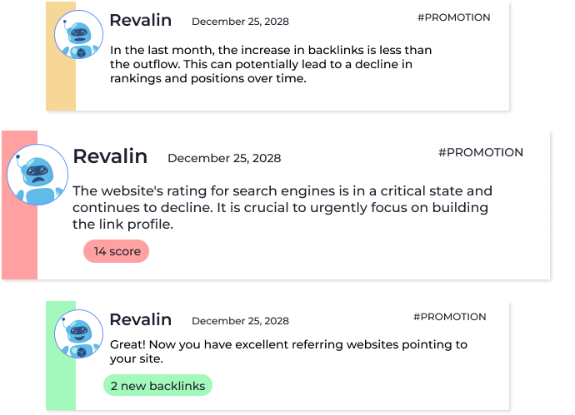This screenshot has height=415, width=575.
Task: Click the December 25, 2028 date on red card
Action: coord(224,158)
